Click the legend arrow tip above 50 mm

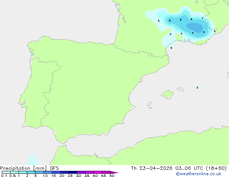pos(114,172)
